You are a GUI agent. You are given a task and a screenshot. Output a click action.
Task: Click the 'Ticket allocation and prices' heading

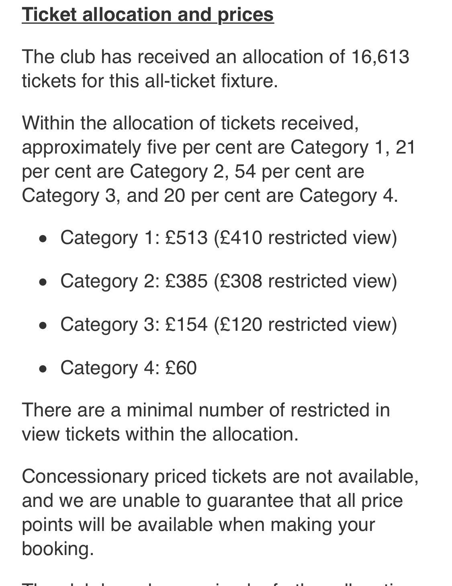click(148, 15)
